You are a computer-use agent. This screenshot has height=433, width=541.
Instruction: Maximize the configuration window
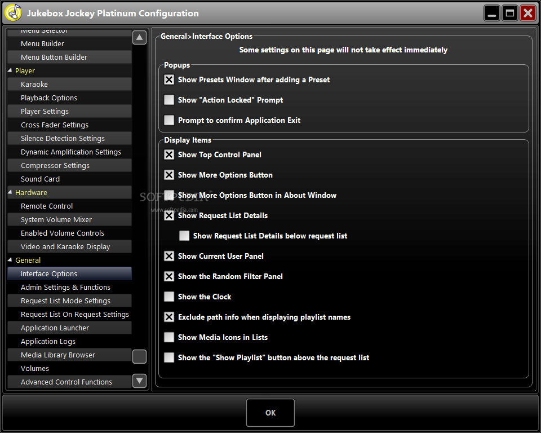(x=509, y=13)
